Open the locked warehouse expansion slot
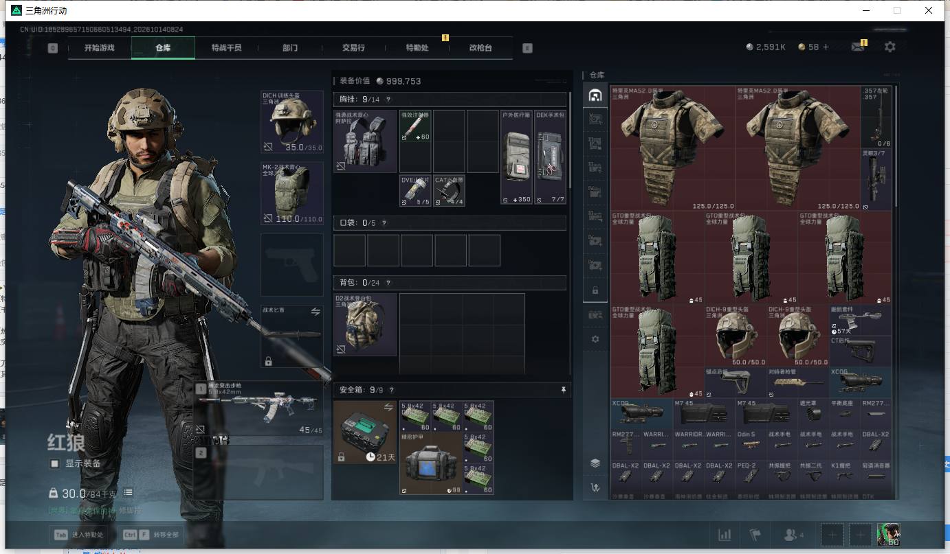 tap(595, 290)
